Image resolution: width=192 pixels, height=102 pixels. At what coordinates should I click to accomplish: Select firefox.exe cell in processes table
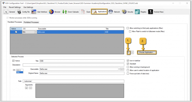tap(71, 32)
